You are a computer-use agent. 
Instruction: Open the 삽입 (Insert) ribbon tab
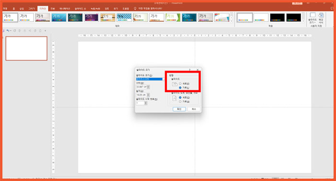click(22, 9)
